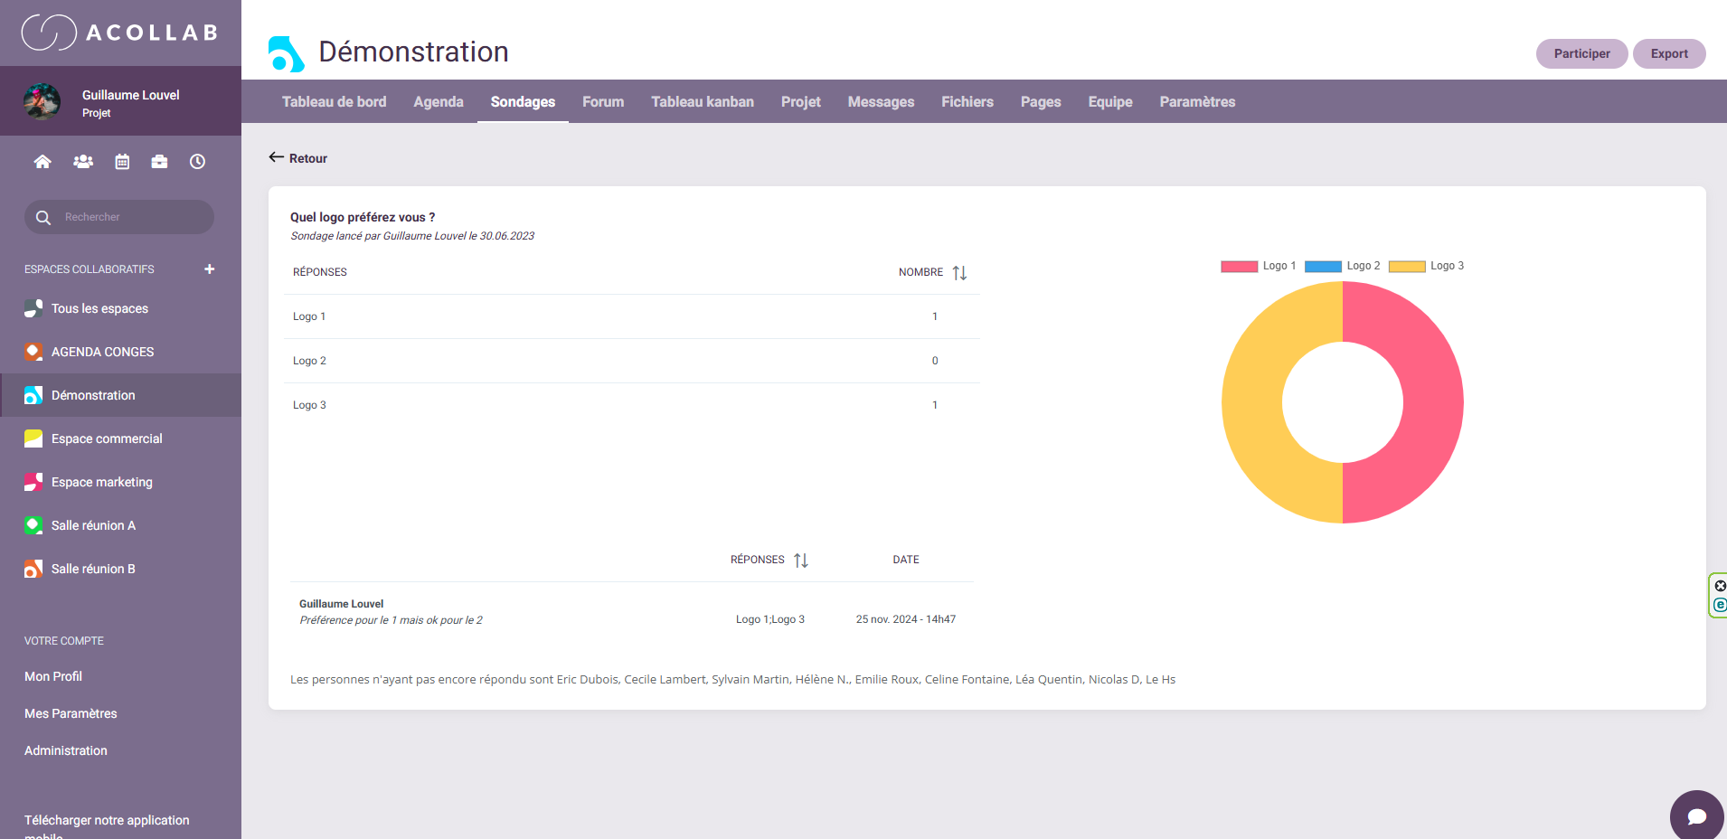
Task: Open the chat bubble widget
Action: coord(1696,815)
